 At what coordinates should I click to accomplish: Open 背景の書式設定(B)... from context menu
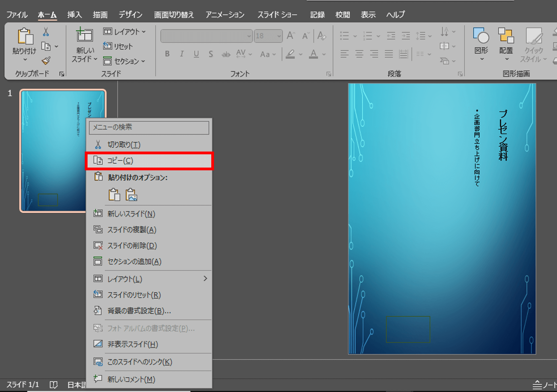(149, 311)
